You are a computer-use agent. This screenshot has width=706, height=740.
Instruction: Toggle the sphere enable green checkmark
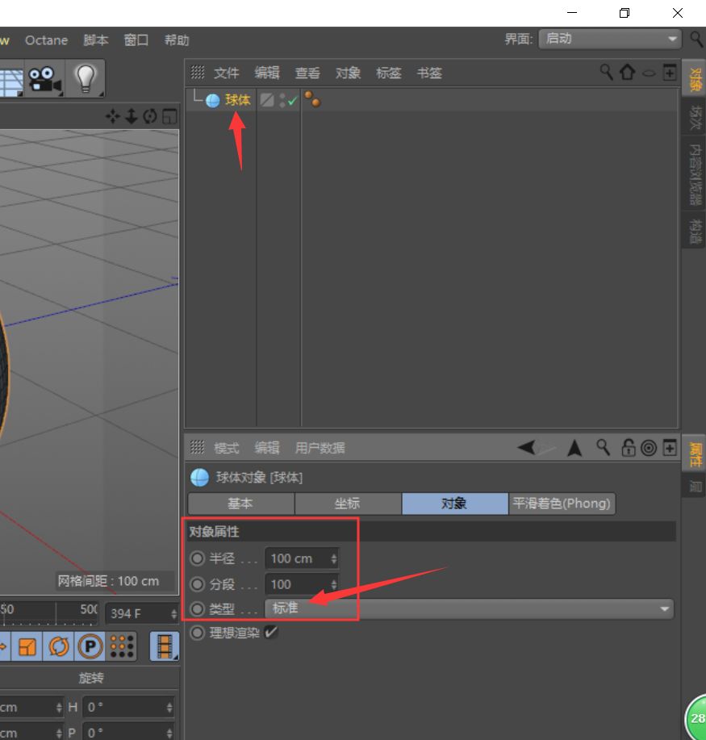tap(292, 101)
